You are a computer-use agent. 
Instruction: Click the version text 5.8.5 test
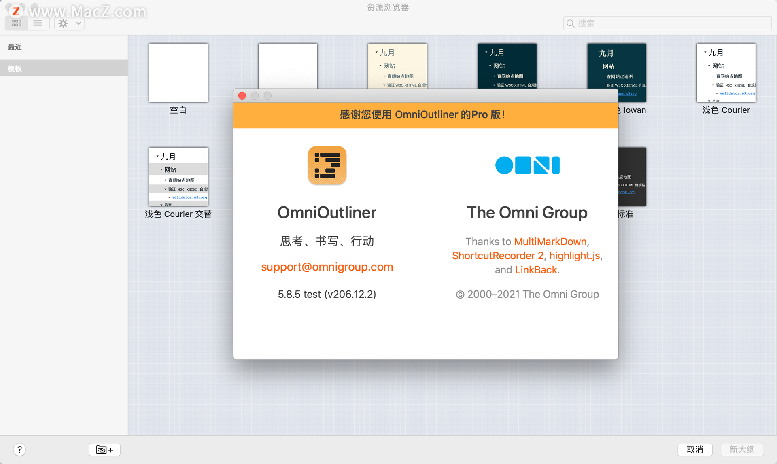click(x=327, y=294)
